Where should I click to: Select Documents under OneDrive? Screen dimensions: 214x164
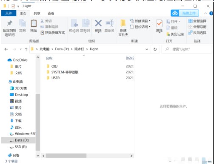click(x=16, y=73)
